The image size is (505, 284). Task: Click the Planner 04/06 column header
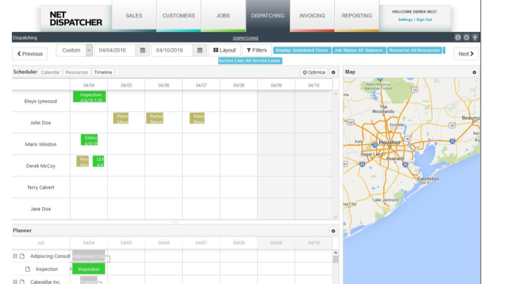[163, 243]
